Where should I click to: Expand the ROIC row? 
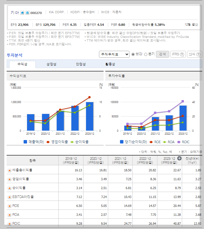click(9, 224)
